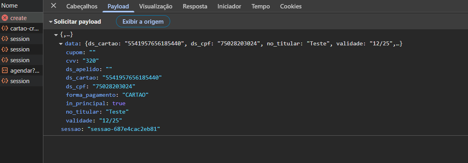Screen dimensions: 468x163
Task: Click the Exibir a origem button
Action: pyautogui.click(x=143, y=22)
